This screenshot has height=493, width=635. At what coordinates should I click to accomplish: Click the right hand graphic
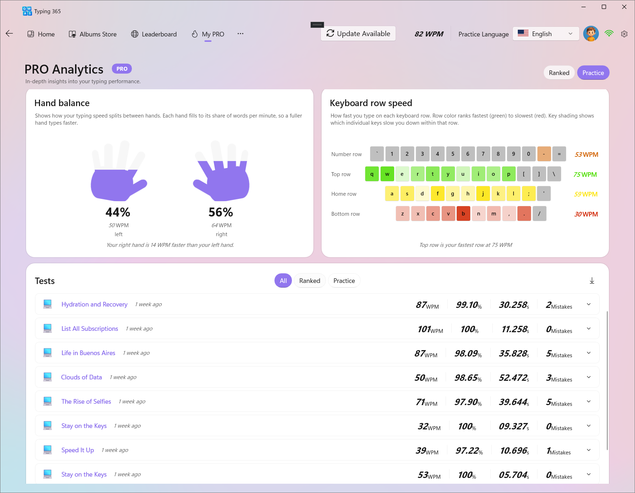(221, 171)
